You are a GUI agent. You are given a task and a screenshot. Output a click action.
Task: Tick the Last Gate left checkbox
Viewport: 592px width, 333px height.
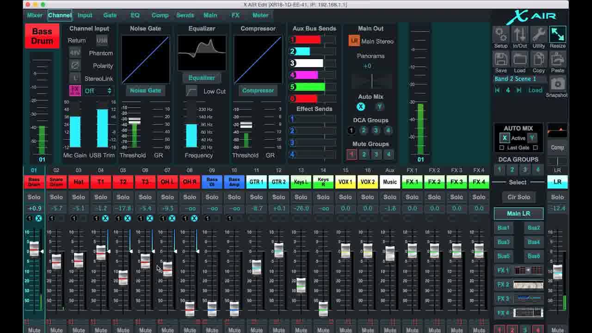click(x=502, y=148)
